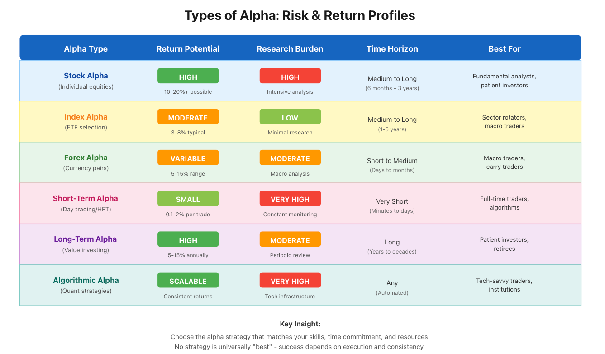Viewport: 605px width, 354px height.
Task: Click the green HIGH badge for Stock Alpha
Action: tap(188, 76)
